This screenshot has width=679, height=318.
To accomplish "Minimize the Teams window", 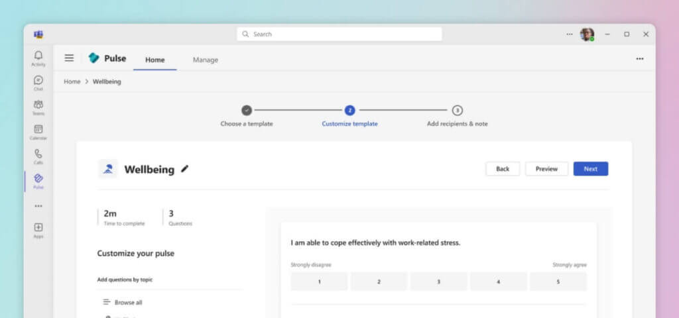I will click(607, 34).
